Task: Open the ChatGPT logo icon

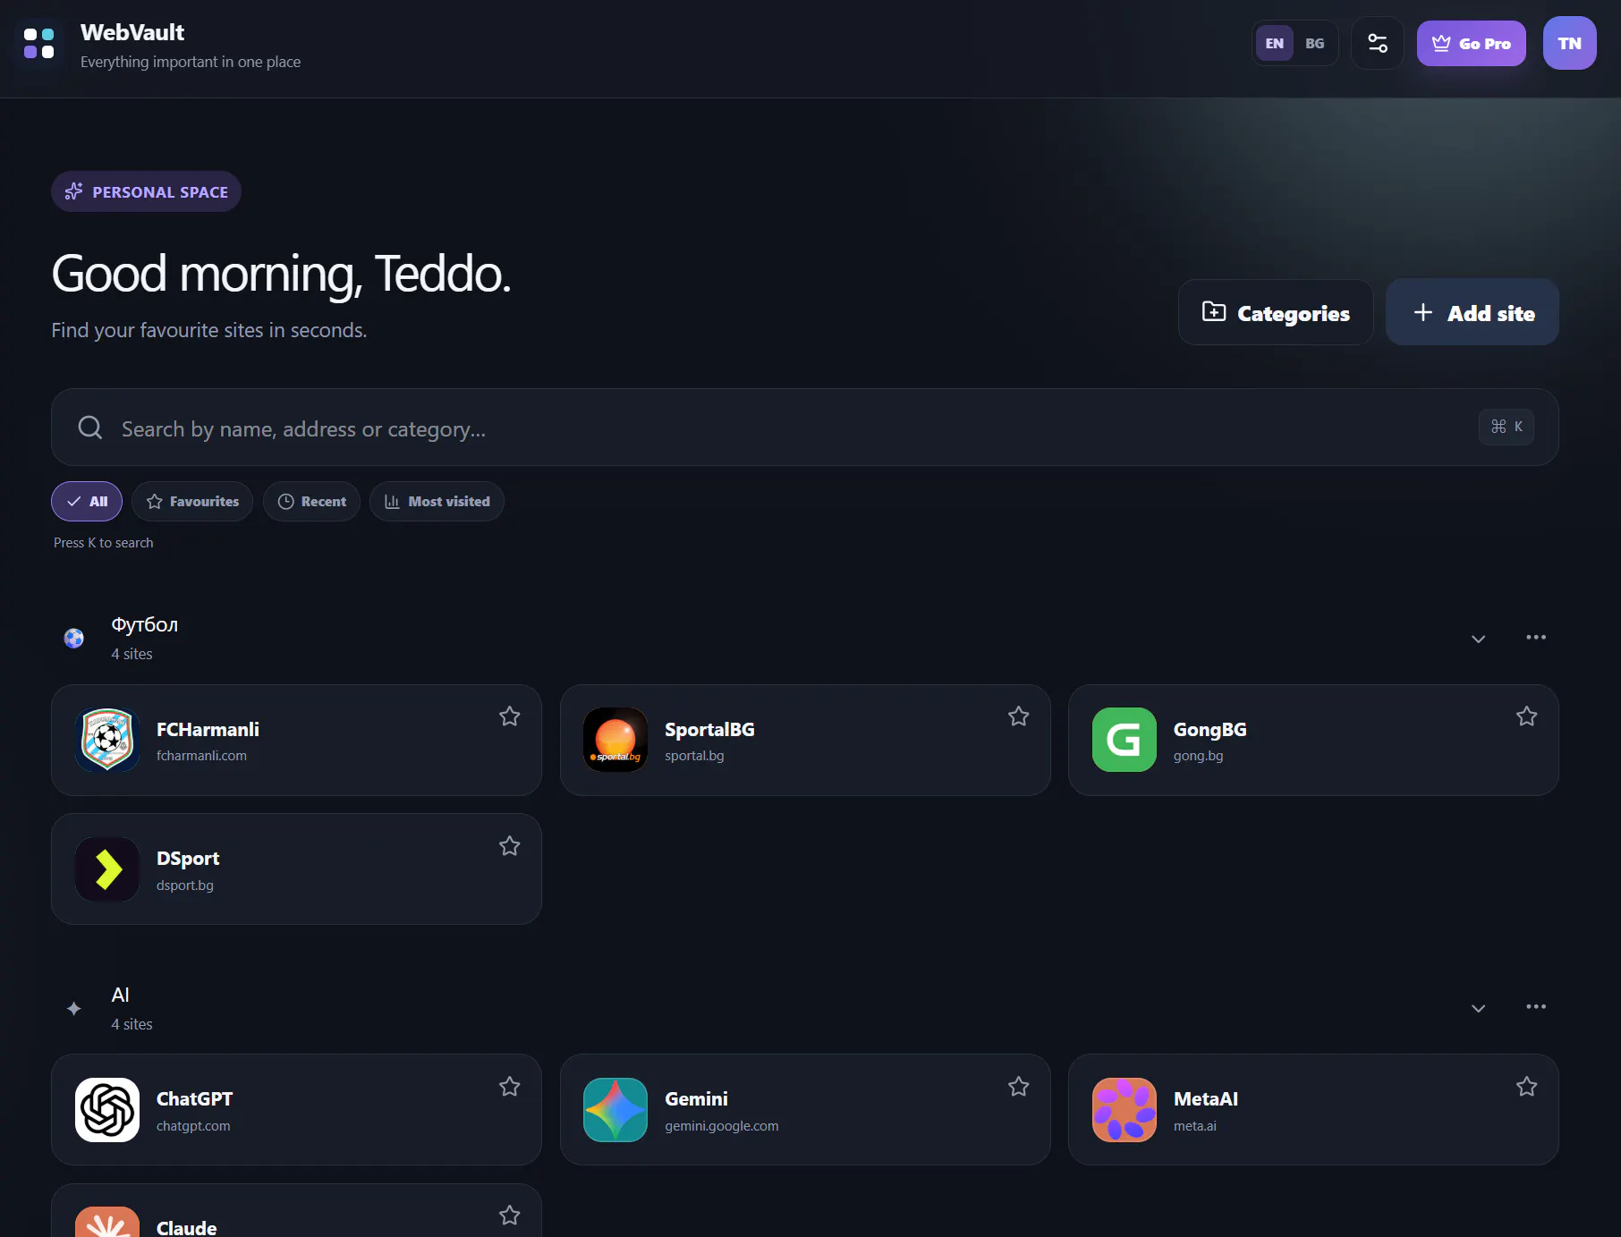Action: (107, 1109)
